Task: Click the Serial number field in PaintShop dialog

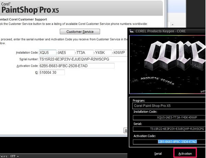Action: (x=83, y=59)
